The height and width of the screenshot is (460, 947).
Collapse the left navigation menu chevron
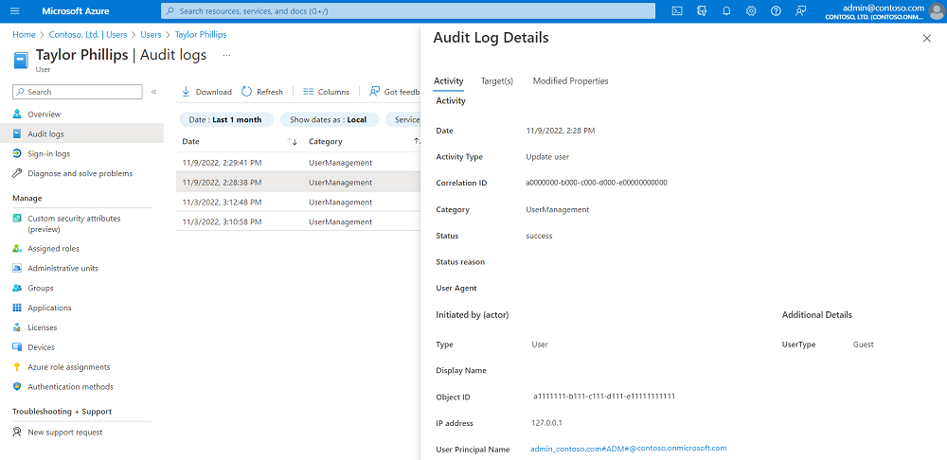pos(154,92)
